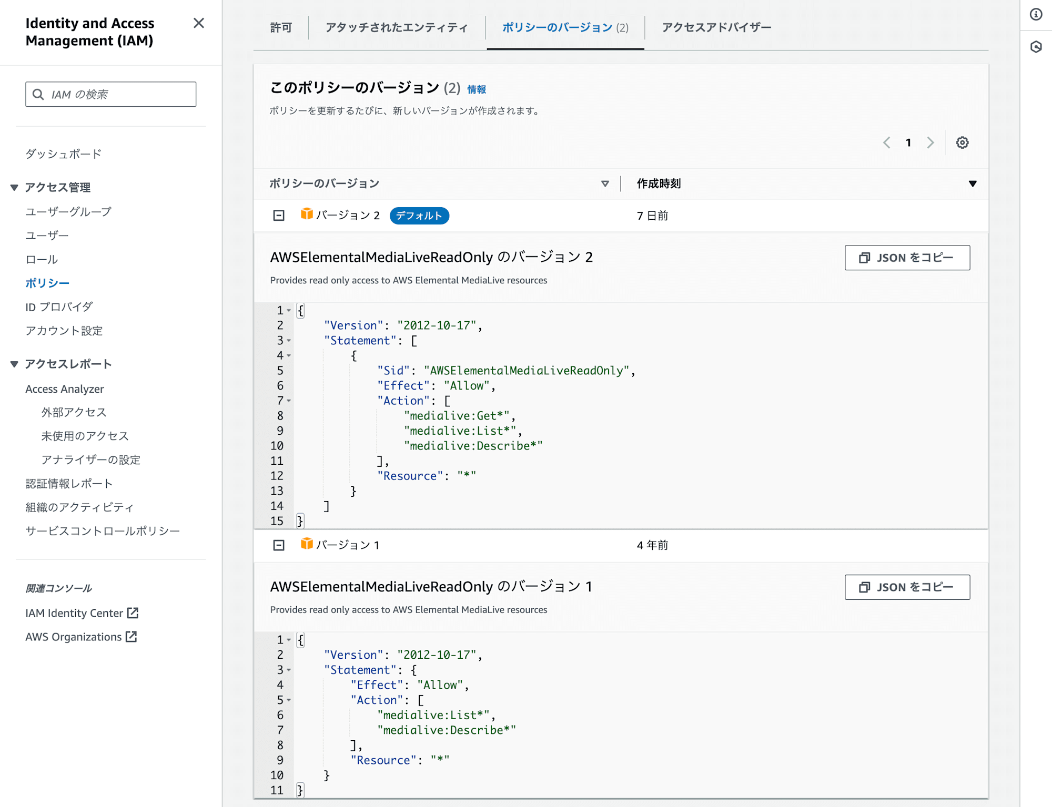Open the hexagon tools icon on right rail
This screenshot has width=1052, height=807.
click(x=1036, y=47)
